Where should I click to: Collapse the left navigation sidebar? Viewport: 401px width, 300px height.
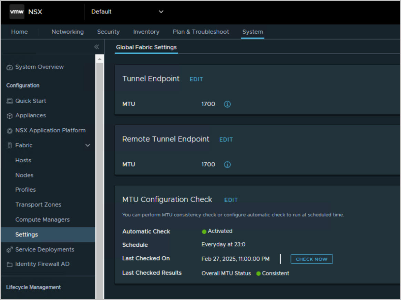click(x=96, y=47)
